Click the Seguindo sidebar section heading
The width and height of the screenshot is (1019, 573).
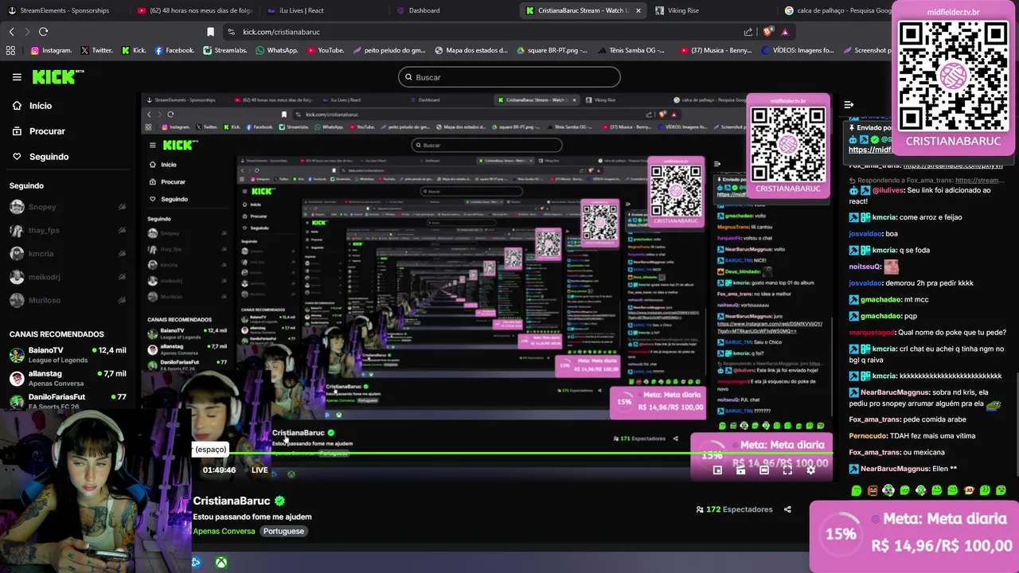26,185
